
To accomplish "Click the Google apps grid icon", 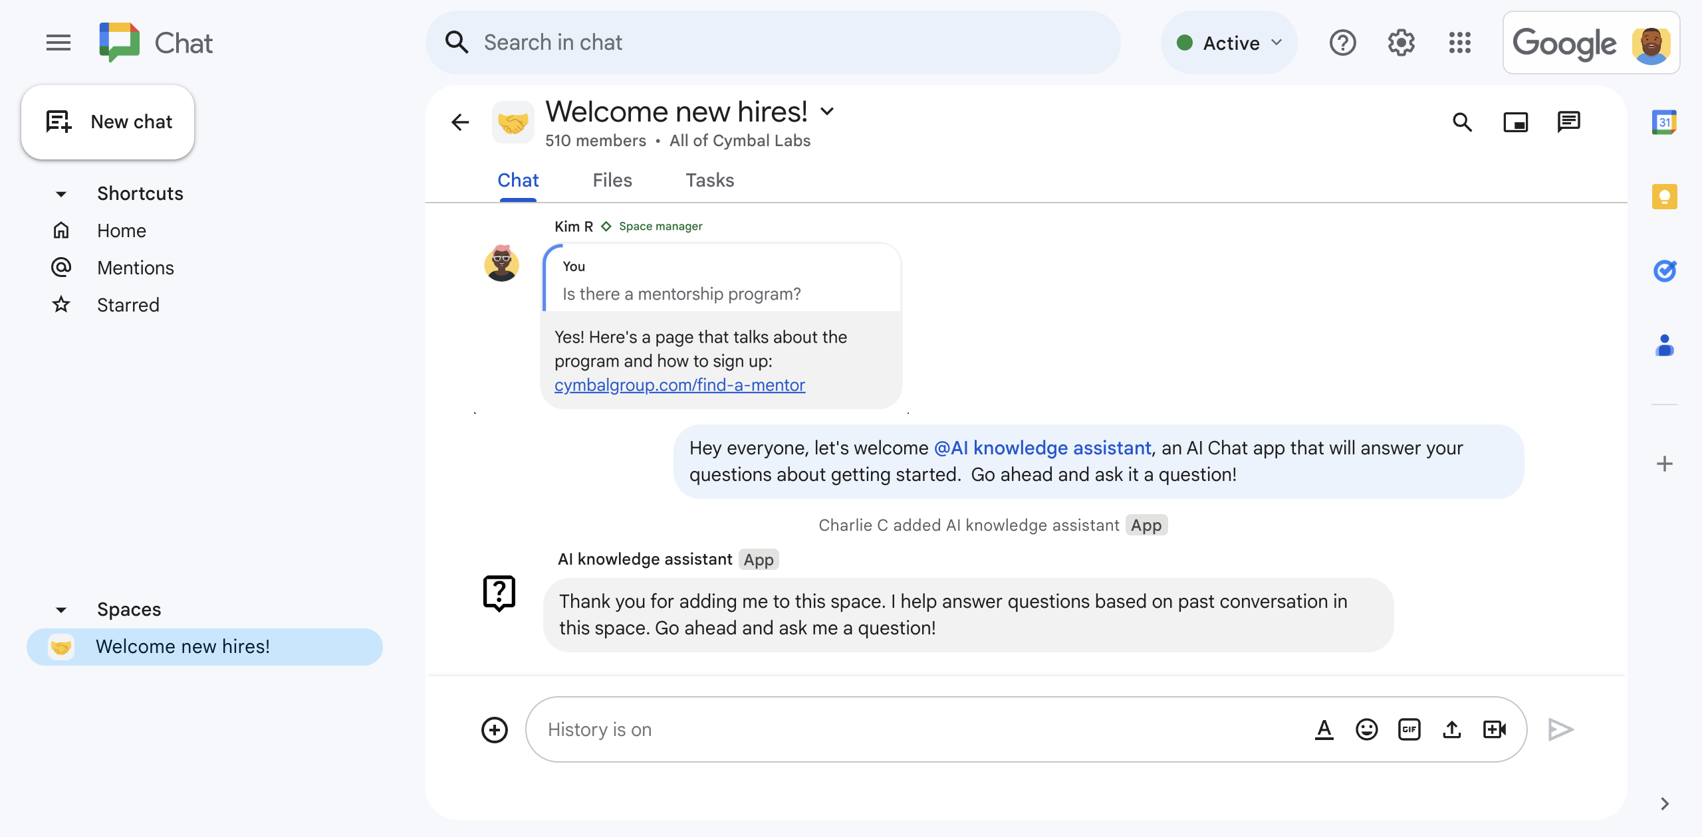I will (x=1461, y=43).
